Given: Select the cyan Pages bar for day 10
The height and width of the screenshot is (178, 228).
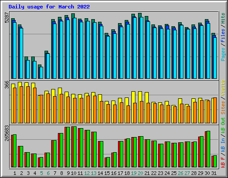Looking at the screenshot, I should point(75,48).
